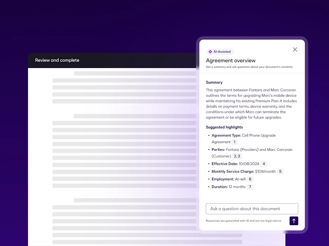Focus the 'Ask a question about this document' field
Viewport: 329px width, 246px height.
point(252,209)
